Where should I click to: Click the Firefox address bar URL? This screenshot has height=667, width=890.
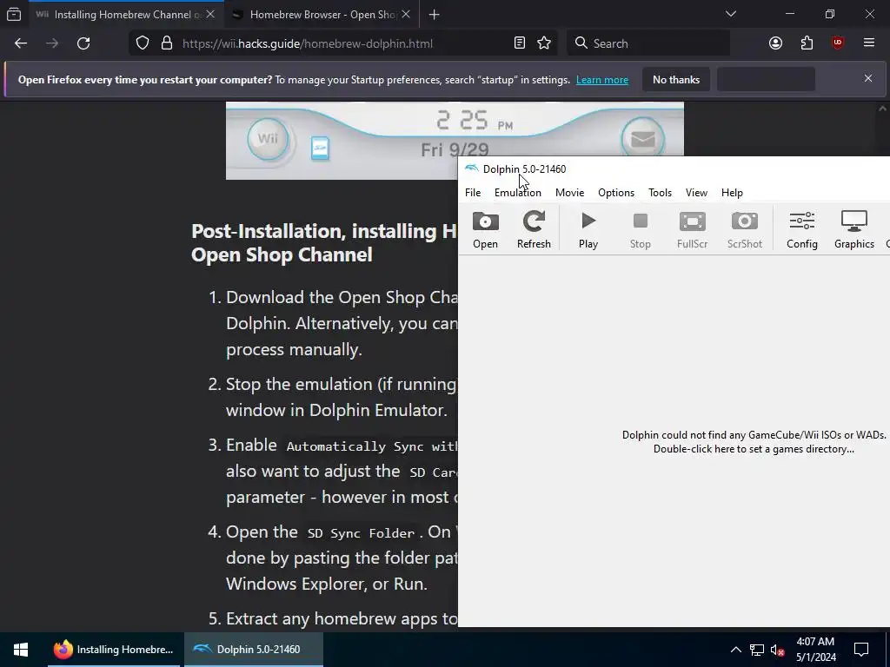(x=307, y=43)
